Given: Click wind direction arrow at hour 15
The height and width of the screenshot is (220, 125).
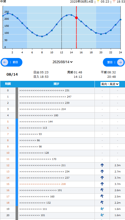Looking at the screenshot, I should [x=102, y=184].
